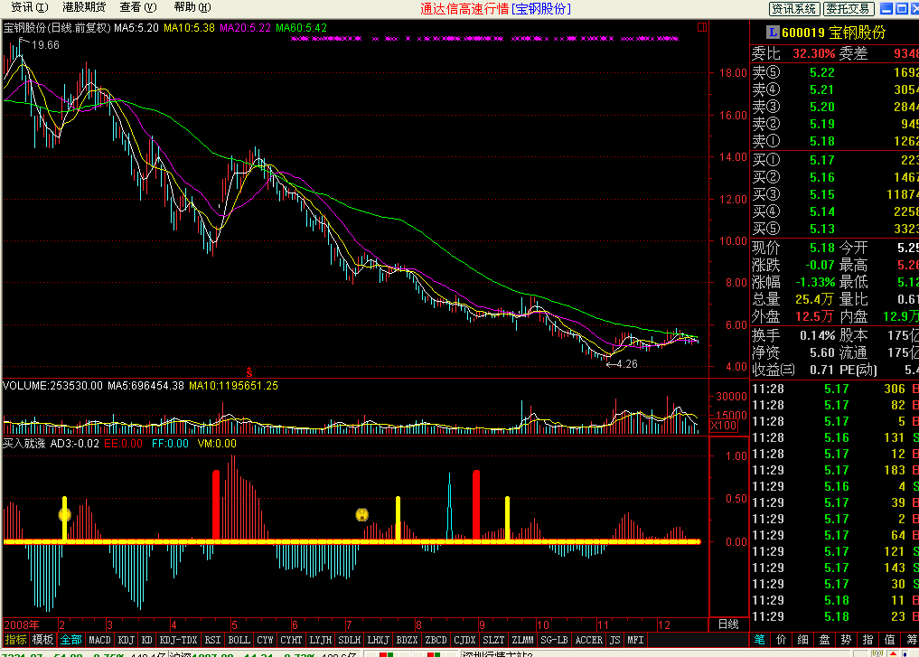
Task: Apply the LYJH indicator
Action: (x=321, y=640)
